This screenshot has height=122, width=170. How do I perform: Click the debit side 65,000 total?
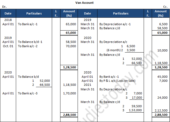71,33
